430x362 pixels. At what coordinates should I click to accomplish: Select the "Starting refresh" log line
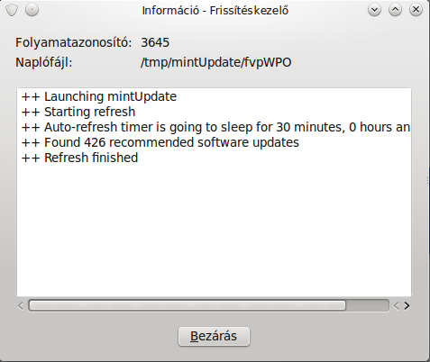78,112
